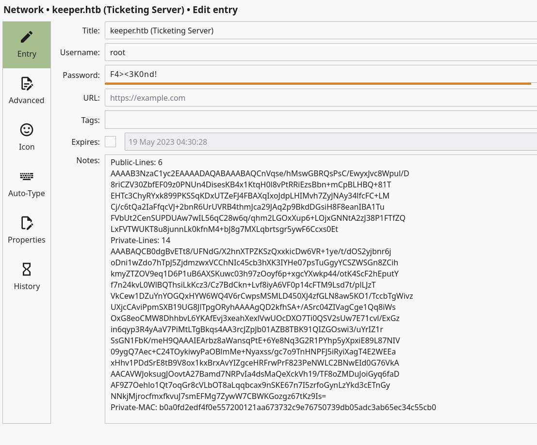Click the note line starting AF9Z7OehIo1Qt7oq
Image resolution: width=537 pixels, height=445 pixels.
point(250,385)
